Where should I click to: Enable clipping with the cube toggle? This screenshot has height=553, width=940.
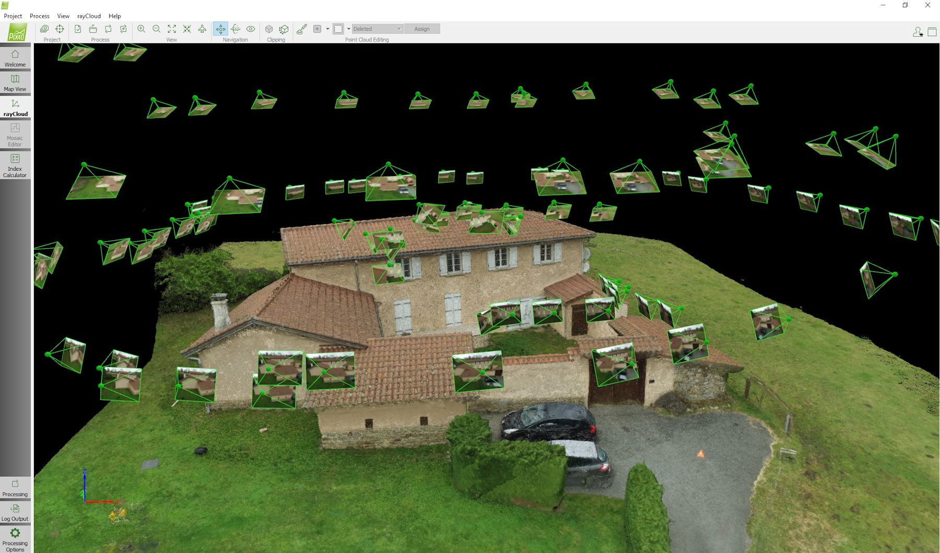click(269, 29)
